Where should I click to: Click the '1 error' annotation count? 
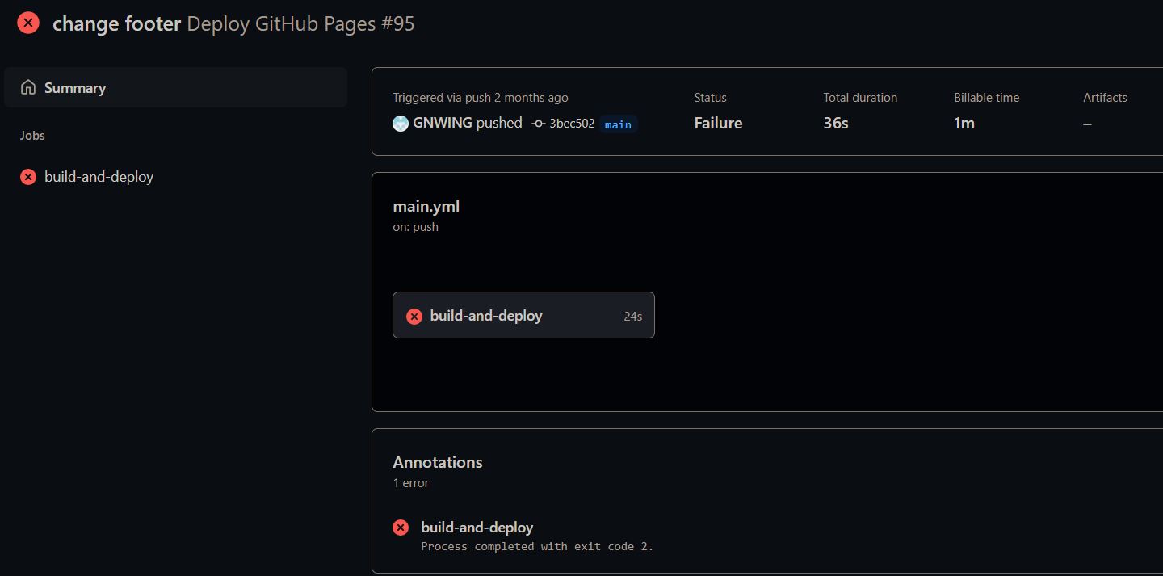pyautogui.click(x=411, y=483)
